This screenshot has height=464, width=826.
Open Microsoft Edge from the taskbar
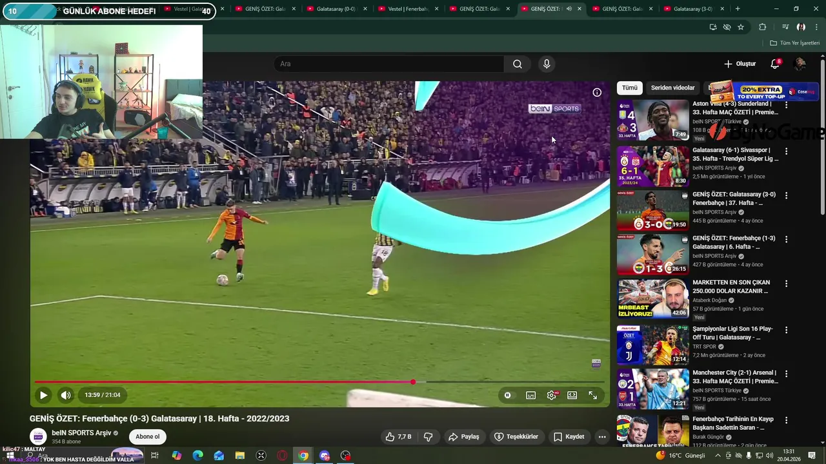click(x=197, y=456)
